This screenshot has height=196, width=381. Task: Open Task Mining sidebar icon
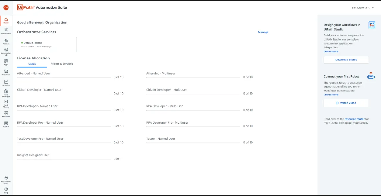click(6, 104)
